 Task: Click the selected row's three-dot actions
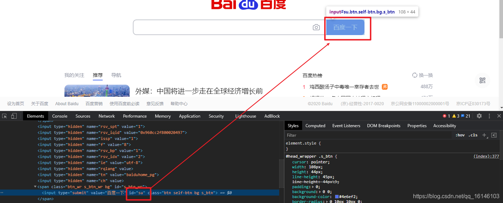click(x=2, y=193)
